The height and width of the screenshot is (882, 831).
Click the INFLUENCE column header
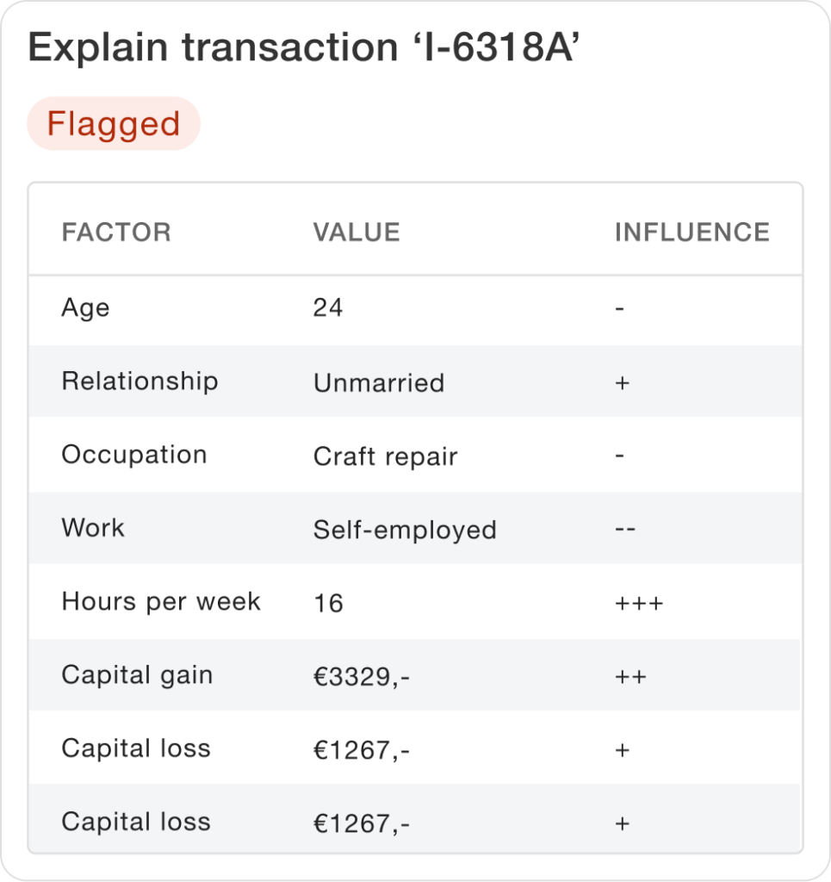(692, 233)
